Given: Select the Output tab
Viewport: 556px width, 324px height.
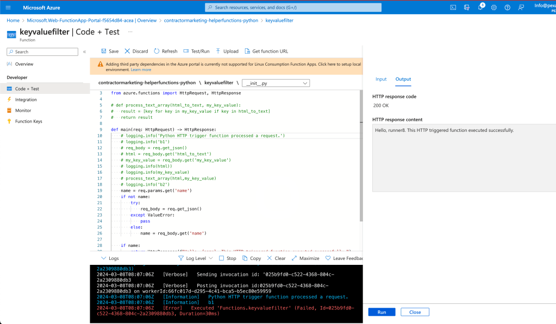Looking at the screenshot, I should click(403, 79).
